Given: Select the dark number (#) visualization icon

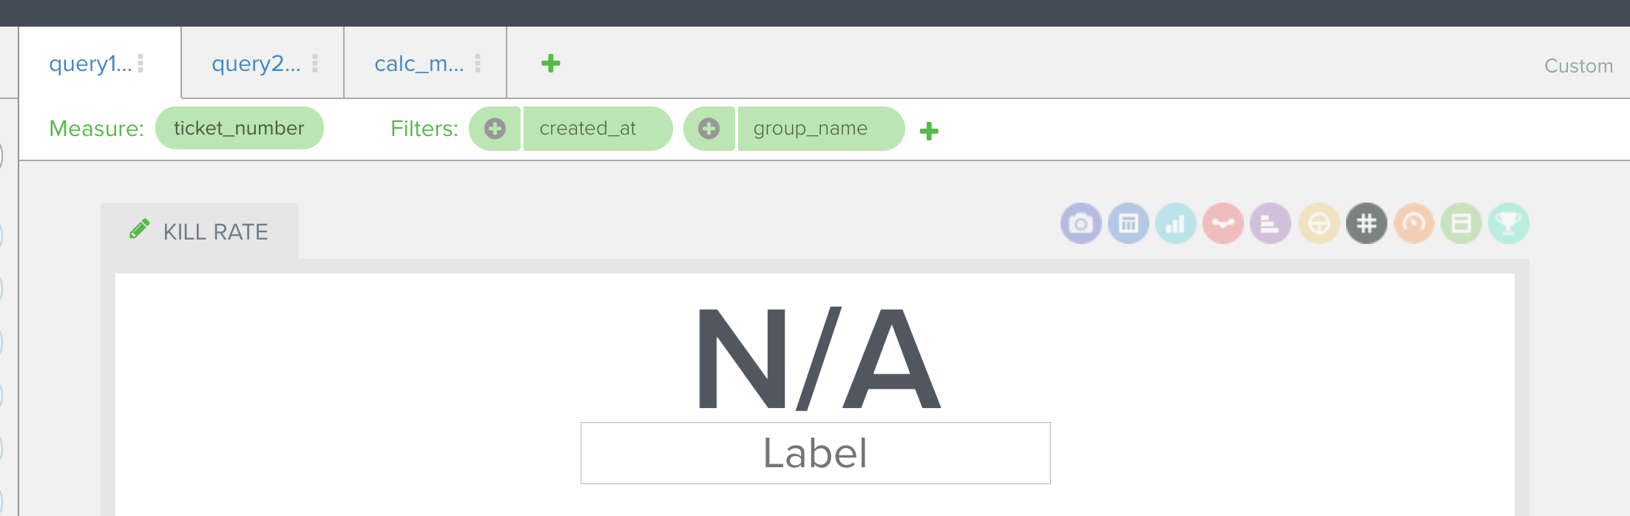Looking at the screenshot, I should pos(1367,223).
